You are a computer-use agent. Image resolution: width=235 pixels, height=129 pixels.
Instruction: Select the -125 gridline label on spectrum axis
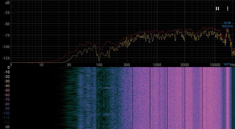point(6,58)
